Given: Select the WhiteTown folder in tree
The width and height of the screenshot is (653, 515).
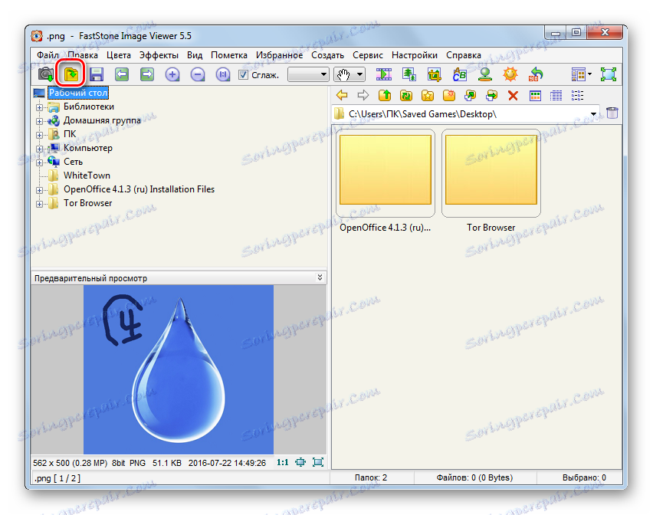Looking at the screenshot, I should point(87,175).
